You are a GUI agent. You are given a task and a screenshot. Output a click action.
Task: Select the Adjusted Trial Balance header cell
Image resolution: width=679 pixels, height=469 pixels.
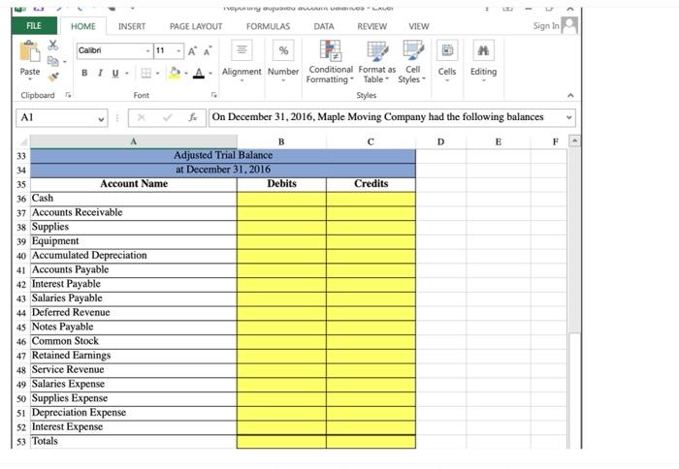[222, 156]
